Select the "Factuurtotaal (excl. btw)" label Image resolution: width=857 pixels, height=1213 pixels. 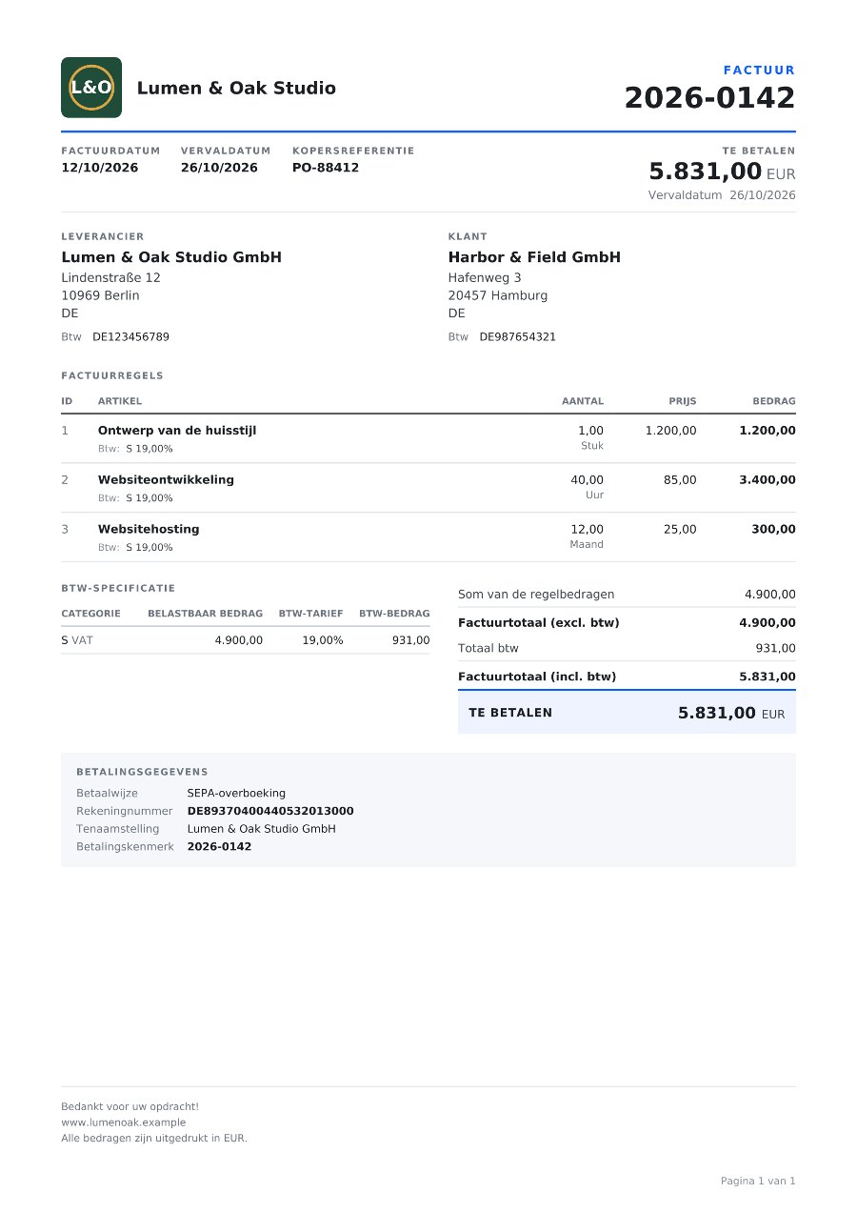tap(539, 623)
